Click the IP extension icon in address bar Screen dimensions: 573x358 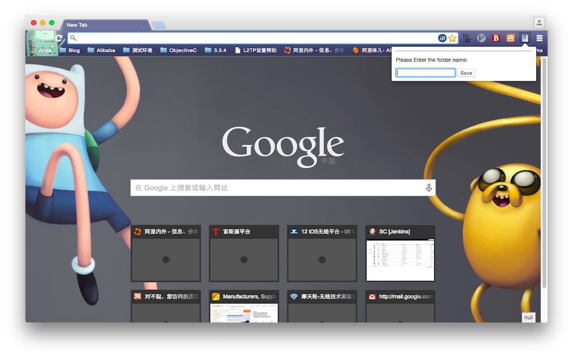pos(442,38)
